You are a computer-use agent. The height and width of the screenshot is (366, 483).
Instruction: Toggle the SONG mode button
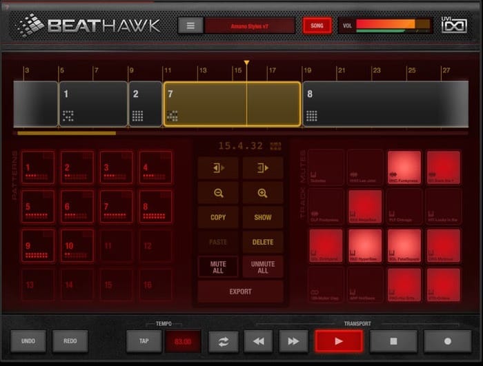point(317,26)
